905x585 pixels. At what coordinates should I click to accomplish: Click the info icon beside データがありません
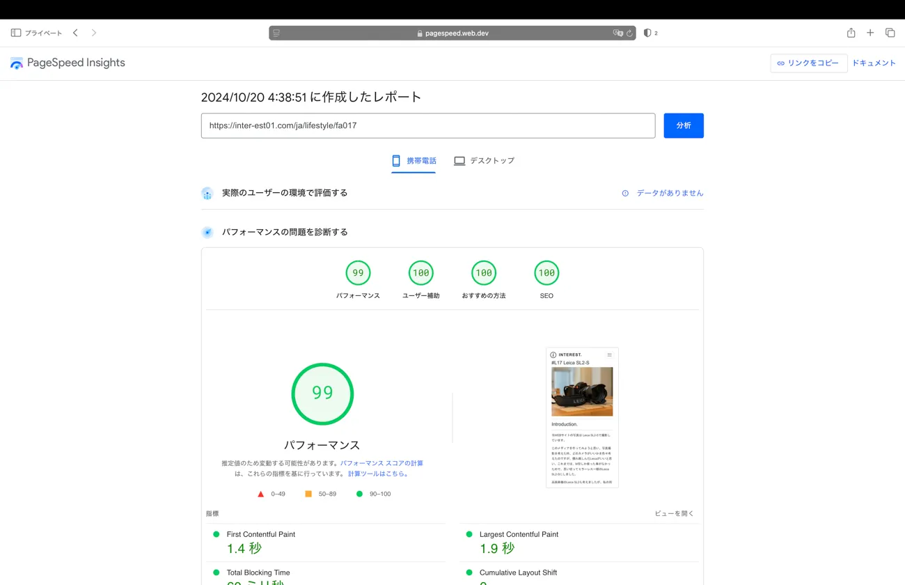click(x=625, y=193)
